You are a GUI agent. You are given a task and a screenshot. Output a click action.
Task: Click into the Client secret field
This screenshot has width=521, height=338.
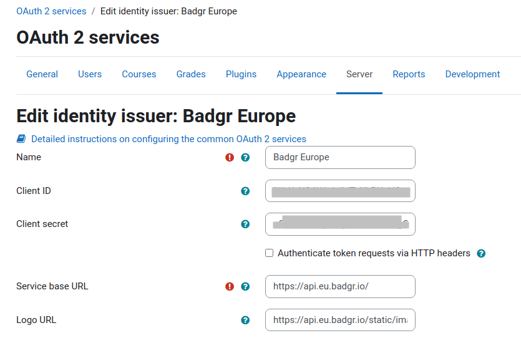tap(340, 224)
